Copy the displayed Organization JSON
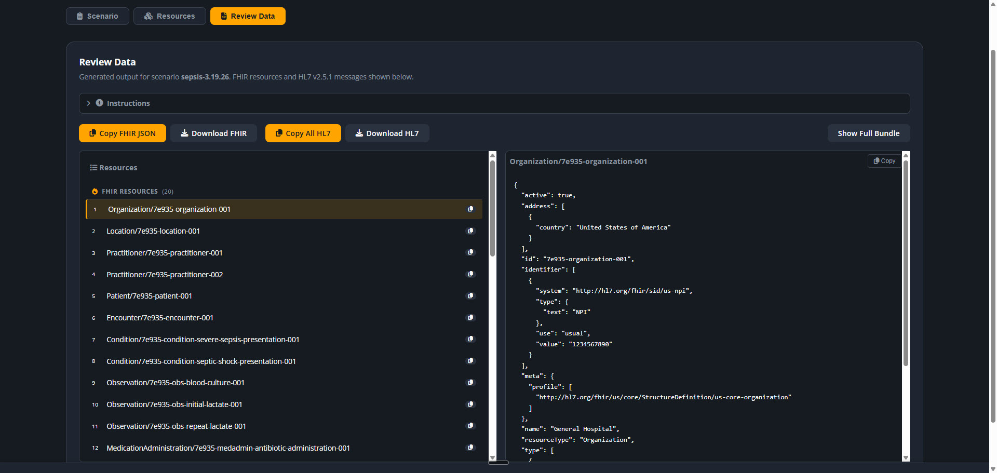The height and width of the screenshot is (473, 997). coord(884,161)
